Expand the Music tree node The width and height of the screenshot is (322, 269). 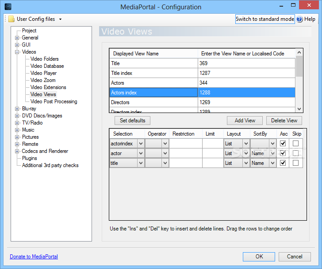(x=17, y=130)
